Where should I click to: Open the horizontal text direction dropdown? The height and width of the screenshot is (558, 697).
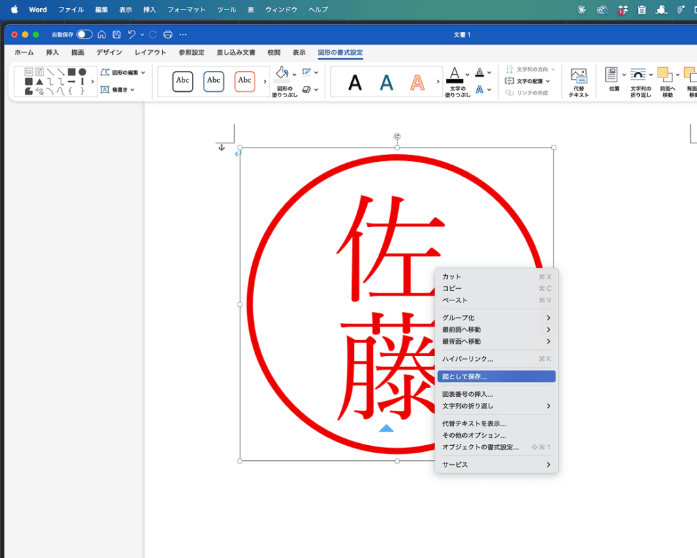coord(118,90)
